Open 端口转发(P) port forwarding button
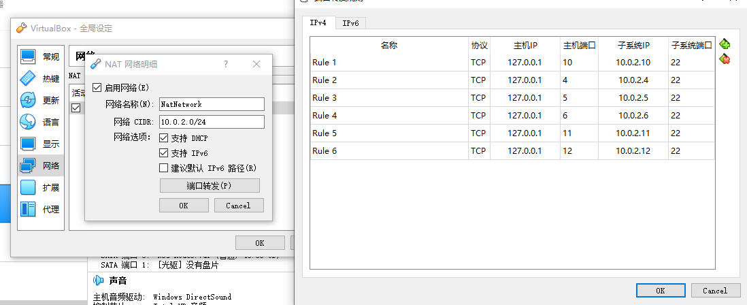The height and width of the screenshot is (305, 747). click(x=210, y=186)
